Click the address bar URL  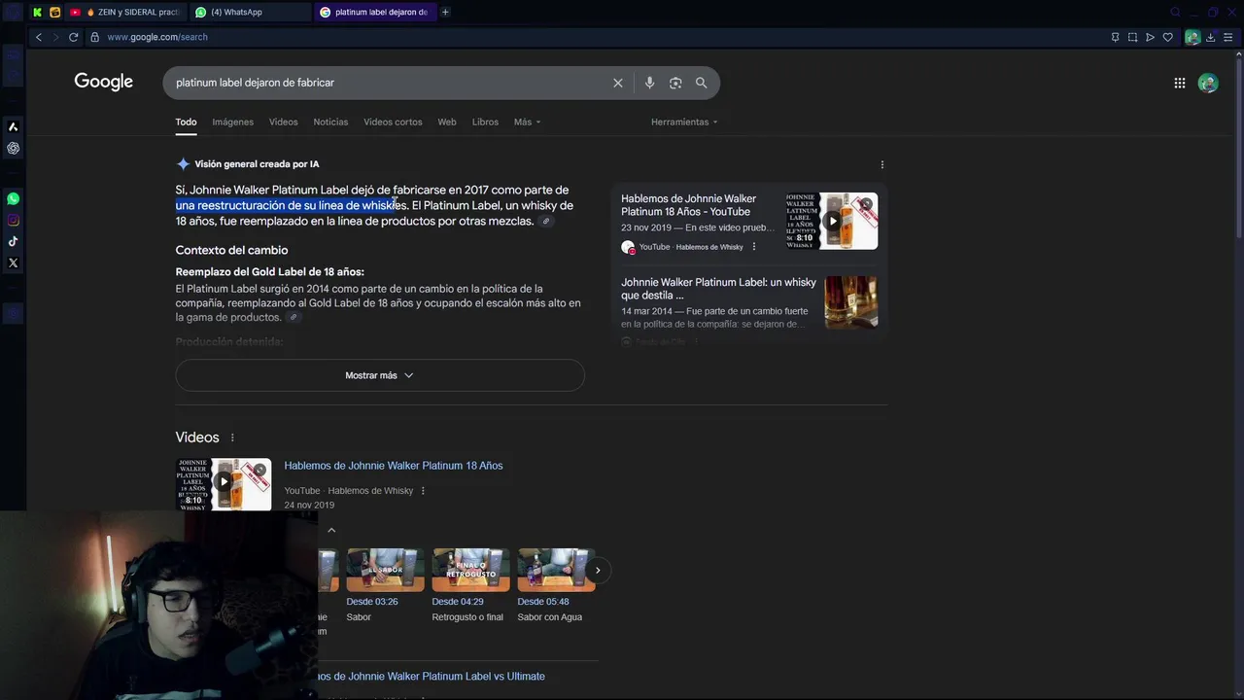click(157, 37)
